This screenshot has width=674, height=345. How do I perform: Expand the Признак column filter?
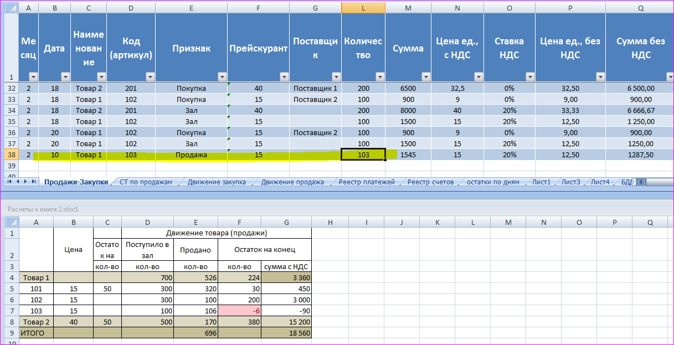222,77
